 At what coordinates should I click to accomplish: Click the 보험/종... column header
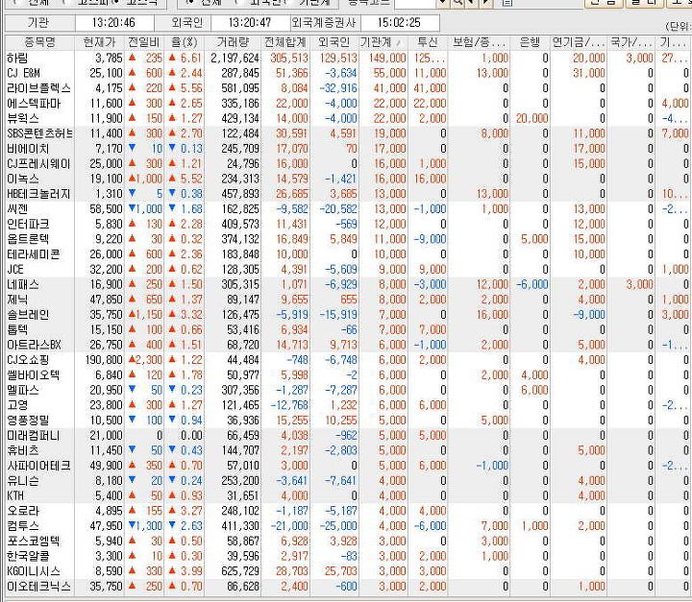pyautogui.click(x=479, y=42)
